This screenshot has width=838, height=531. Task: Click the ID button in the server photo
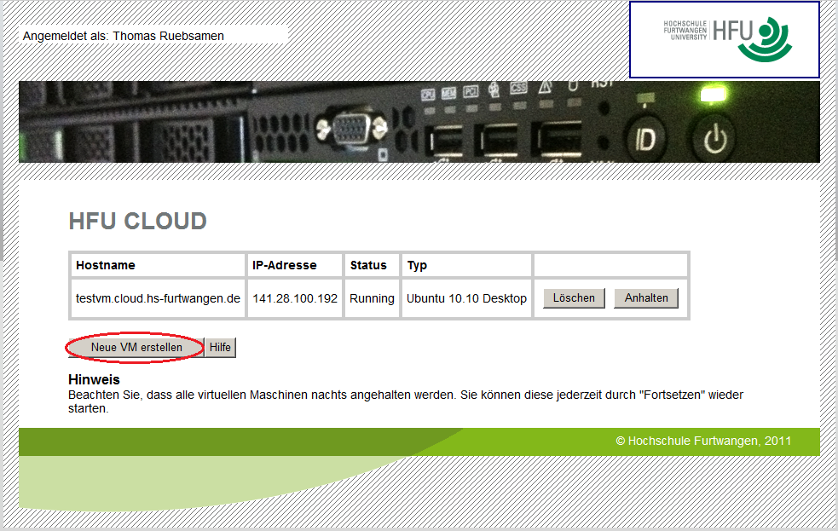click(645, 136)
